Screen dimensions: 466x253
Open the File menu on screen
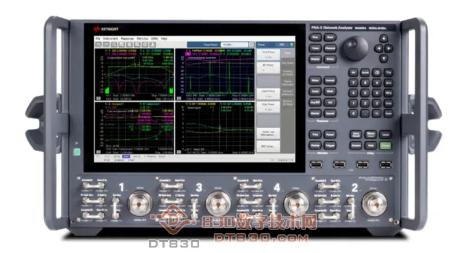[x=98, y=38]
